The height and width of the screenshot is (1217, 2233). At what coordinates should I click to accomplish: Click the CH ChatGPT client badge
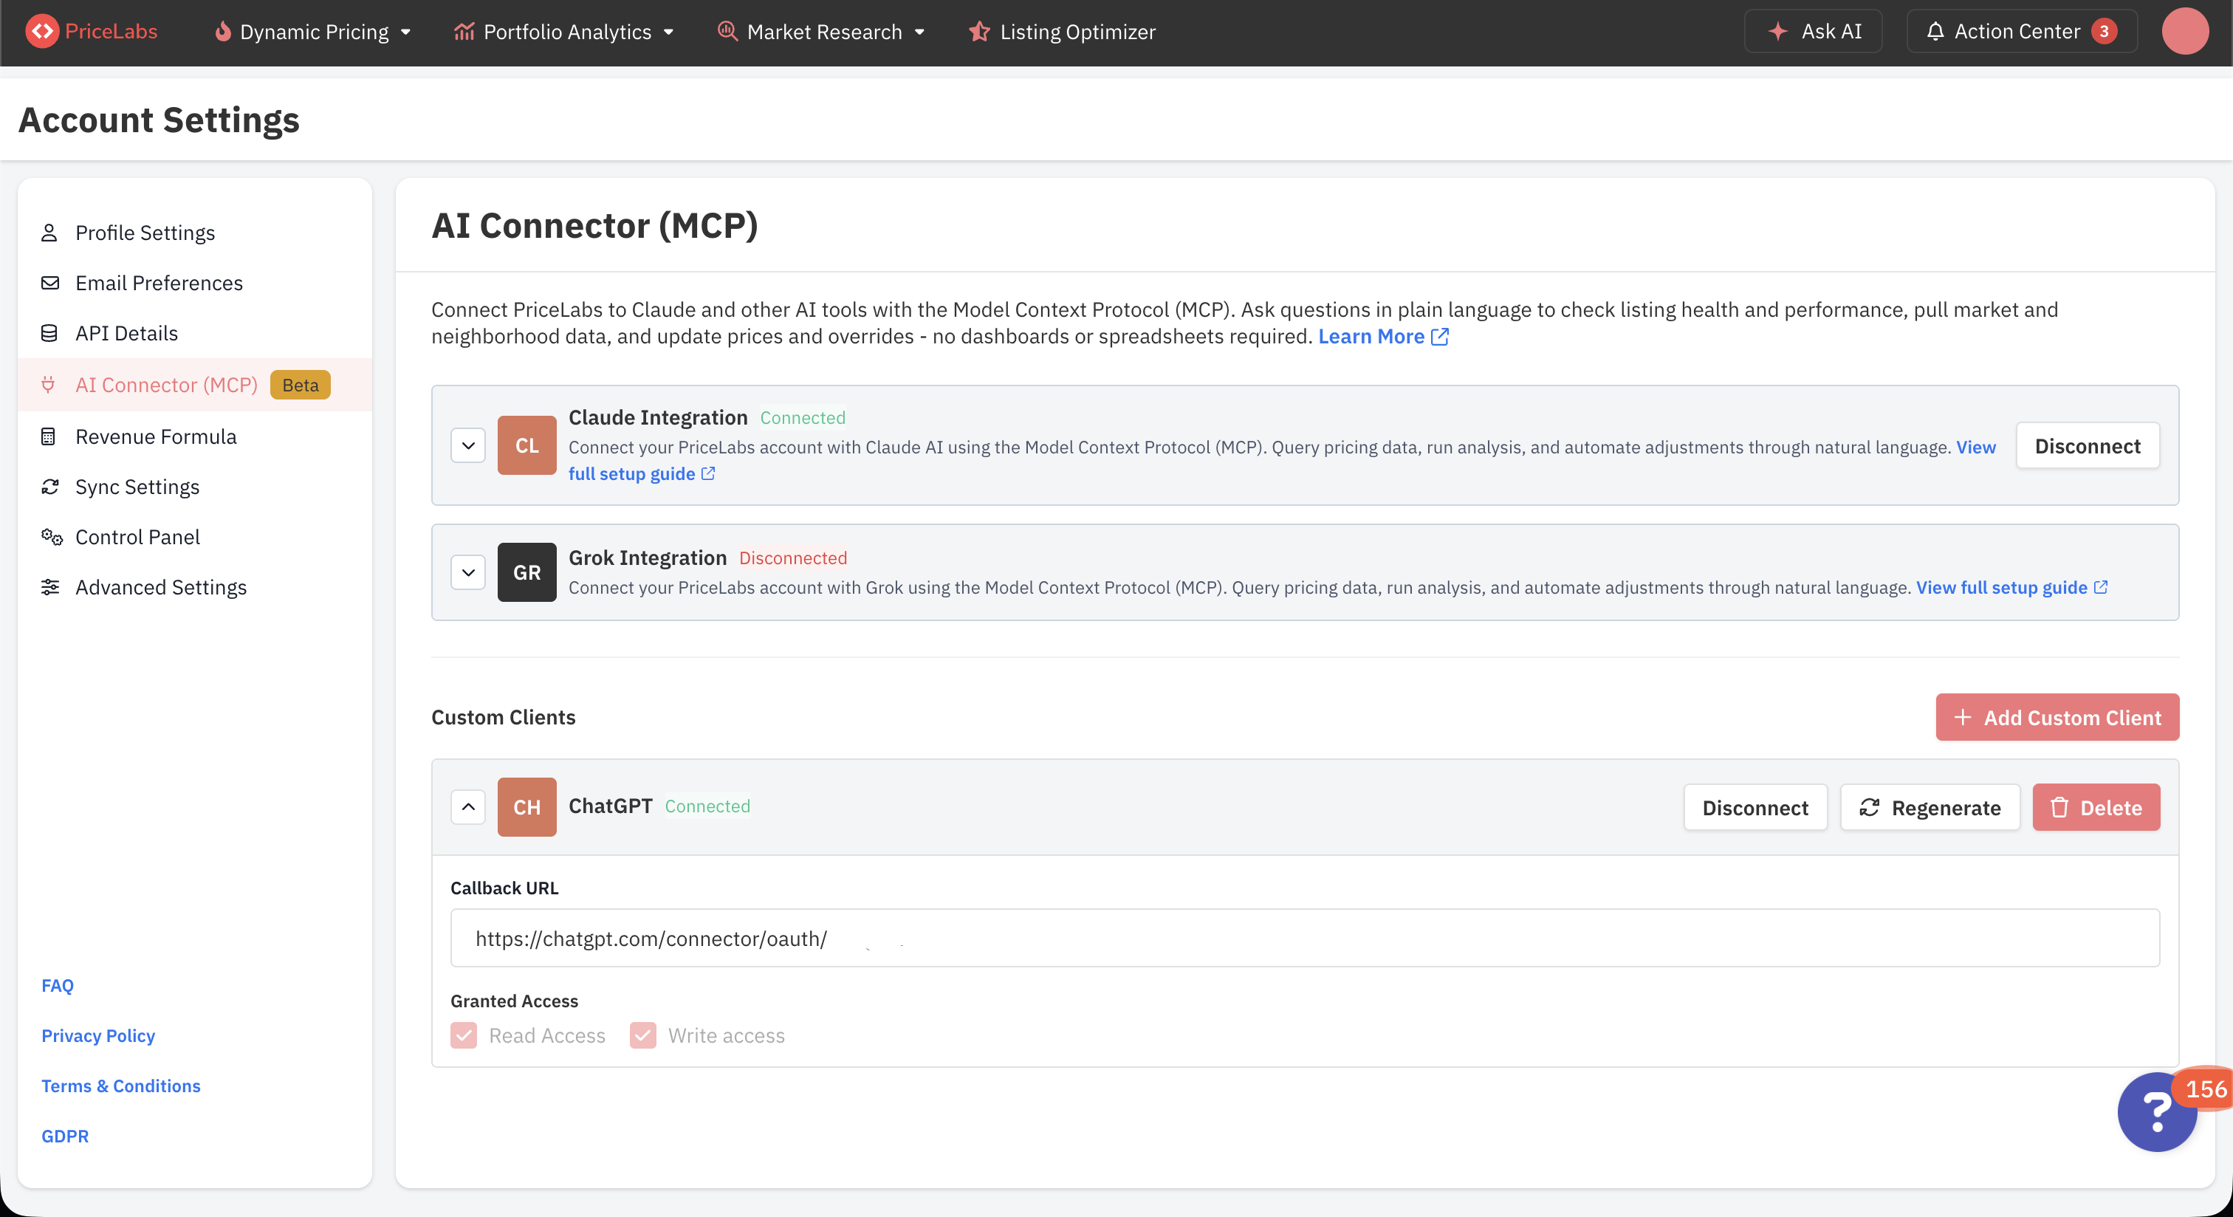[527, 807]
